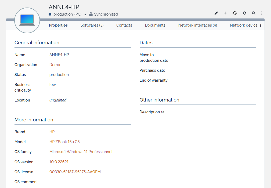The width and height of the screenshot is (271, 188).
Task: Select the Documents tab
Action: click(x=155, y=25)
